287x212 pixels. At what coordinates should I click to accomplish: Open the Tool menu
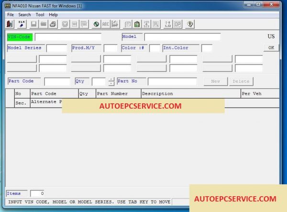40,15
